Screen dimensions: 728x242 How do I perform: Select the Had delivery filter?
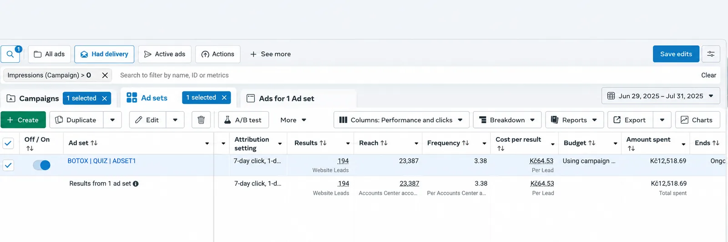pyautogui.click(x=104, y=54)
